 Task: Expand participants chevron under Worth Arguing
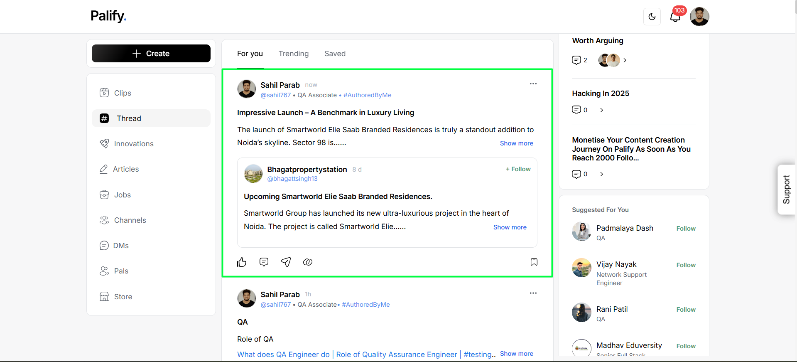[625, 60]
